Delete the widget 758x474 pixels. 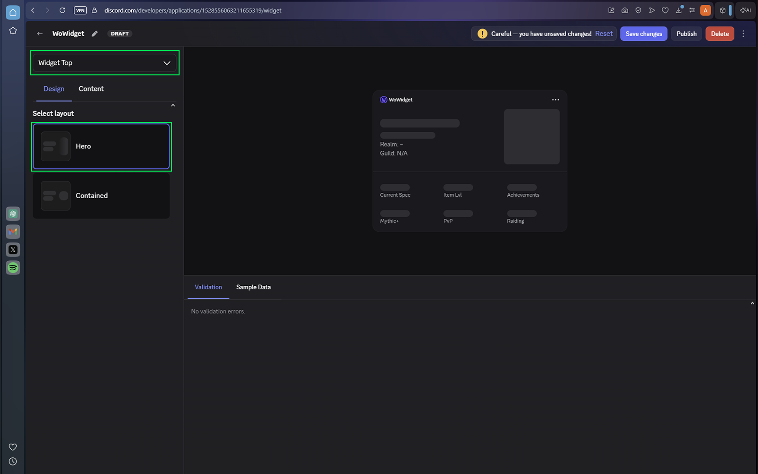[720, 34]
